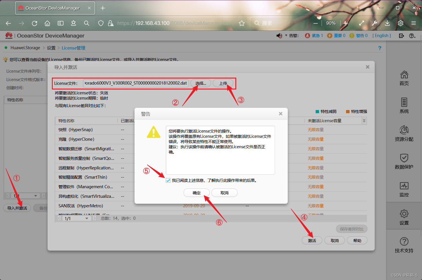
Task: Click the fullscreen expand arrows icon
Action: tap(361, 23)
